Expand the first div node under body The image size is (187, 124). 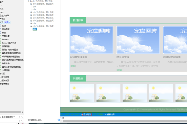coord(31,4)
